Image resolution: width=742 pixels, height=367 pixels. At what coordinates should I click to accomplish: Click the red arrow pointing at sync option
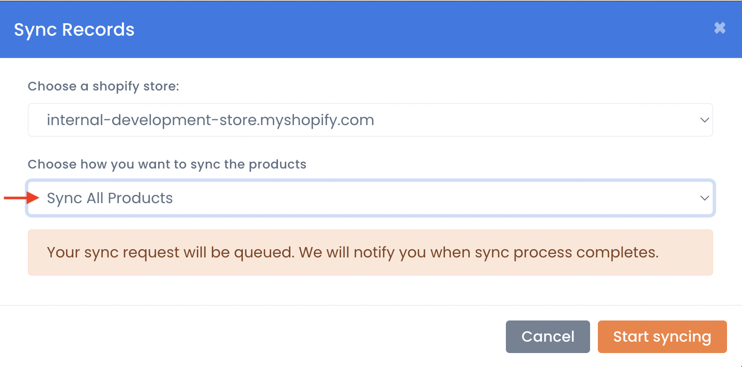click(x=22, y=197)
